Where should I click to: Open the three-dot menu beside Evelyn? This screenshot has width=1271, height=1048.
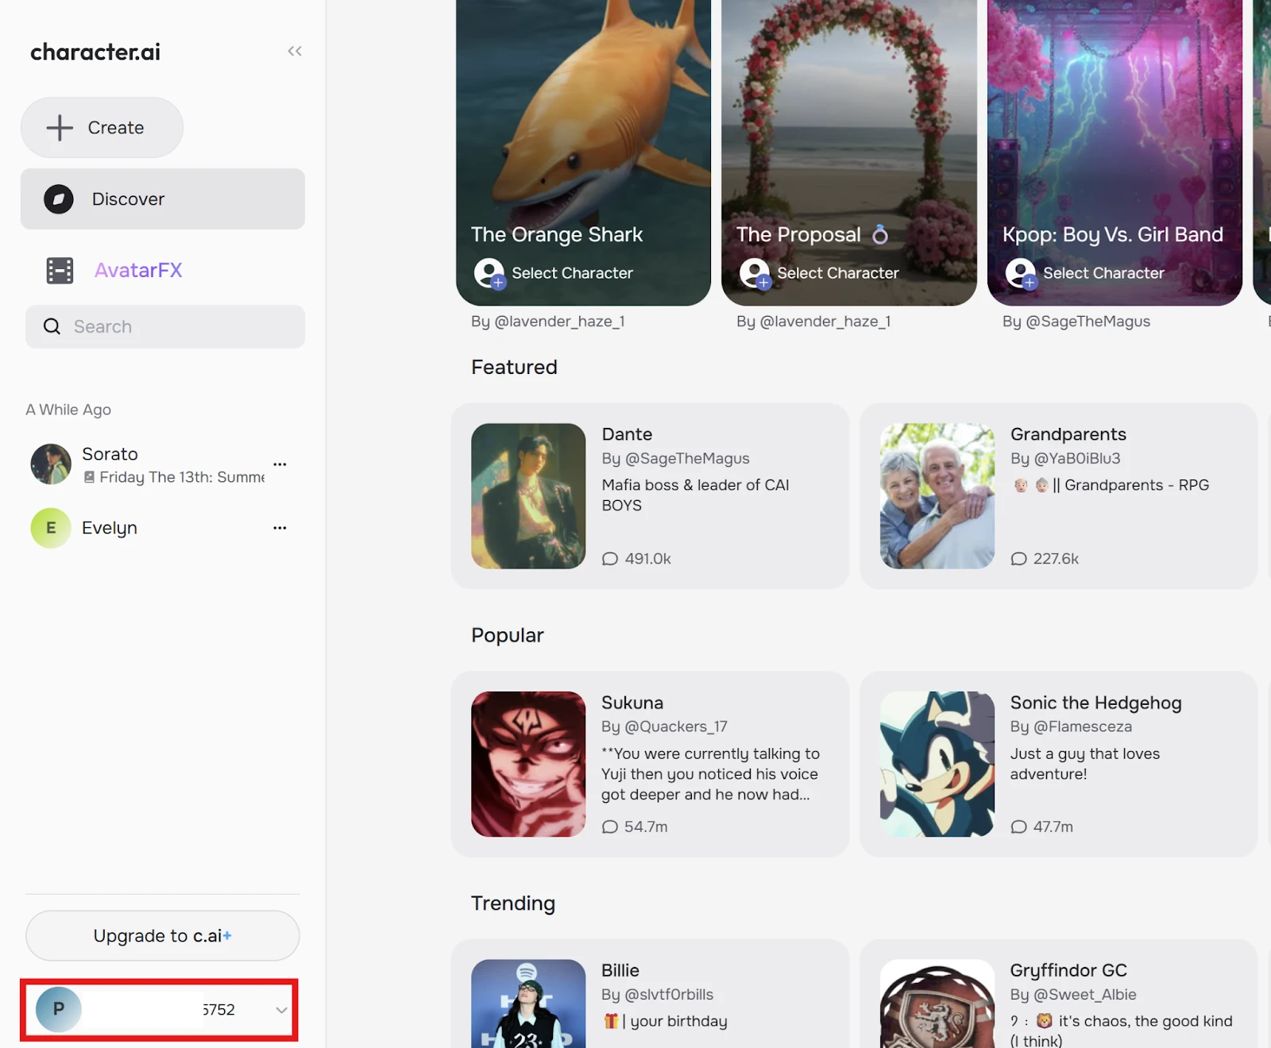coord(280,528)
